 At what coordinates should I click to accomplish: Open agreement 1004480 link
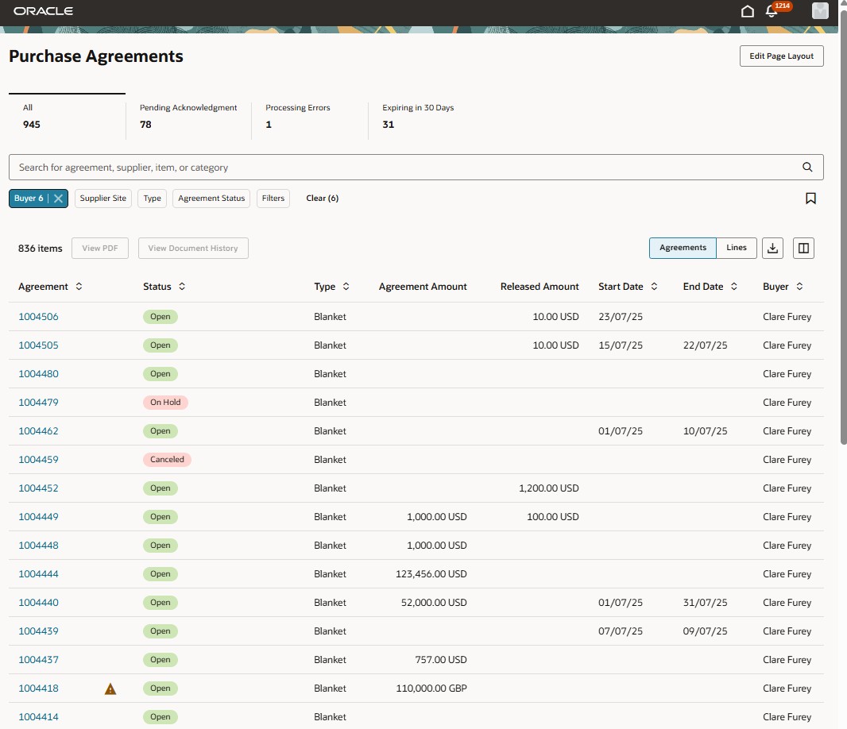[x=38, y=374]
